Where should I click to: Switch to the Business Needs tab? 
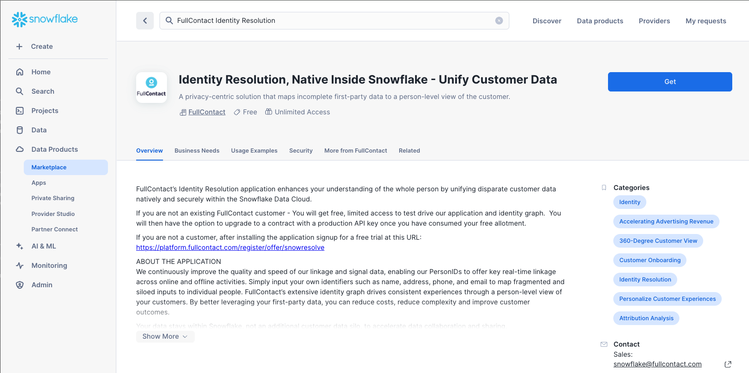pyautogui.click(x=197, y=151)
